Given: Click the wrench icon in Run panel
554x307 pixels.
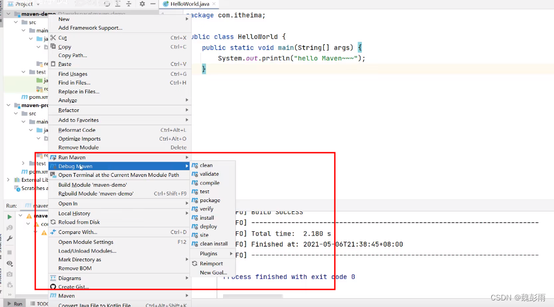Looking at the screenshot, I should 9,238.
